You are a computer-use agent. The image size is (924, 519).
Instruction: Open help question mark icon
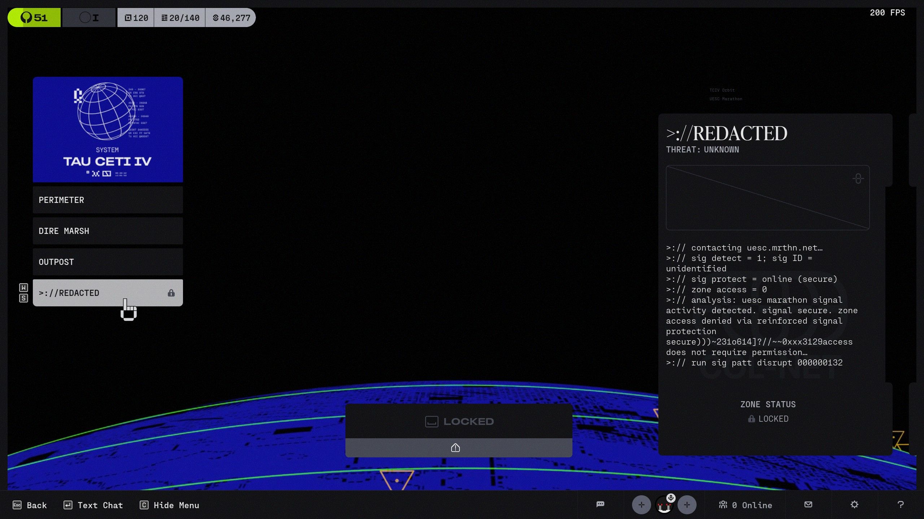(900, 504)
